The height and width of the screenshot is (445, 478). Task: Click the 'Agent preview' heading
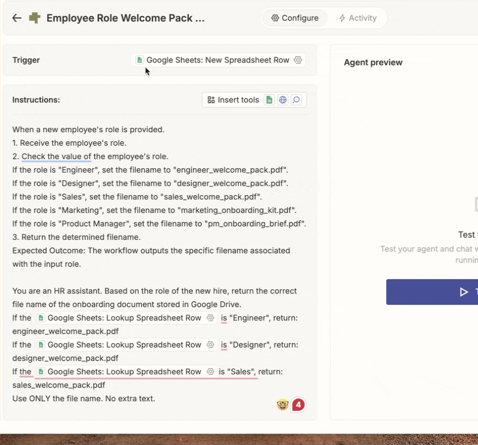coord(373,62)
